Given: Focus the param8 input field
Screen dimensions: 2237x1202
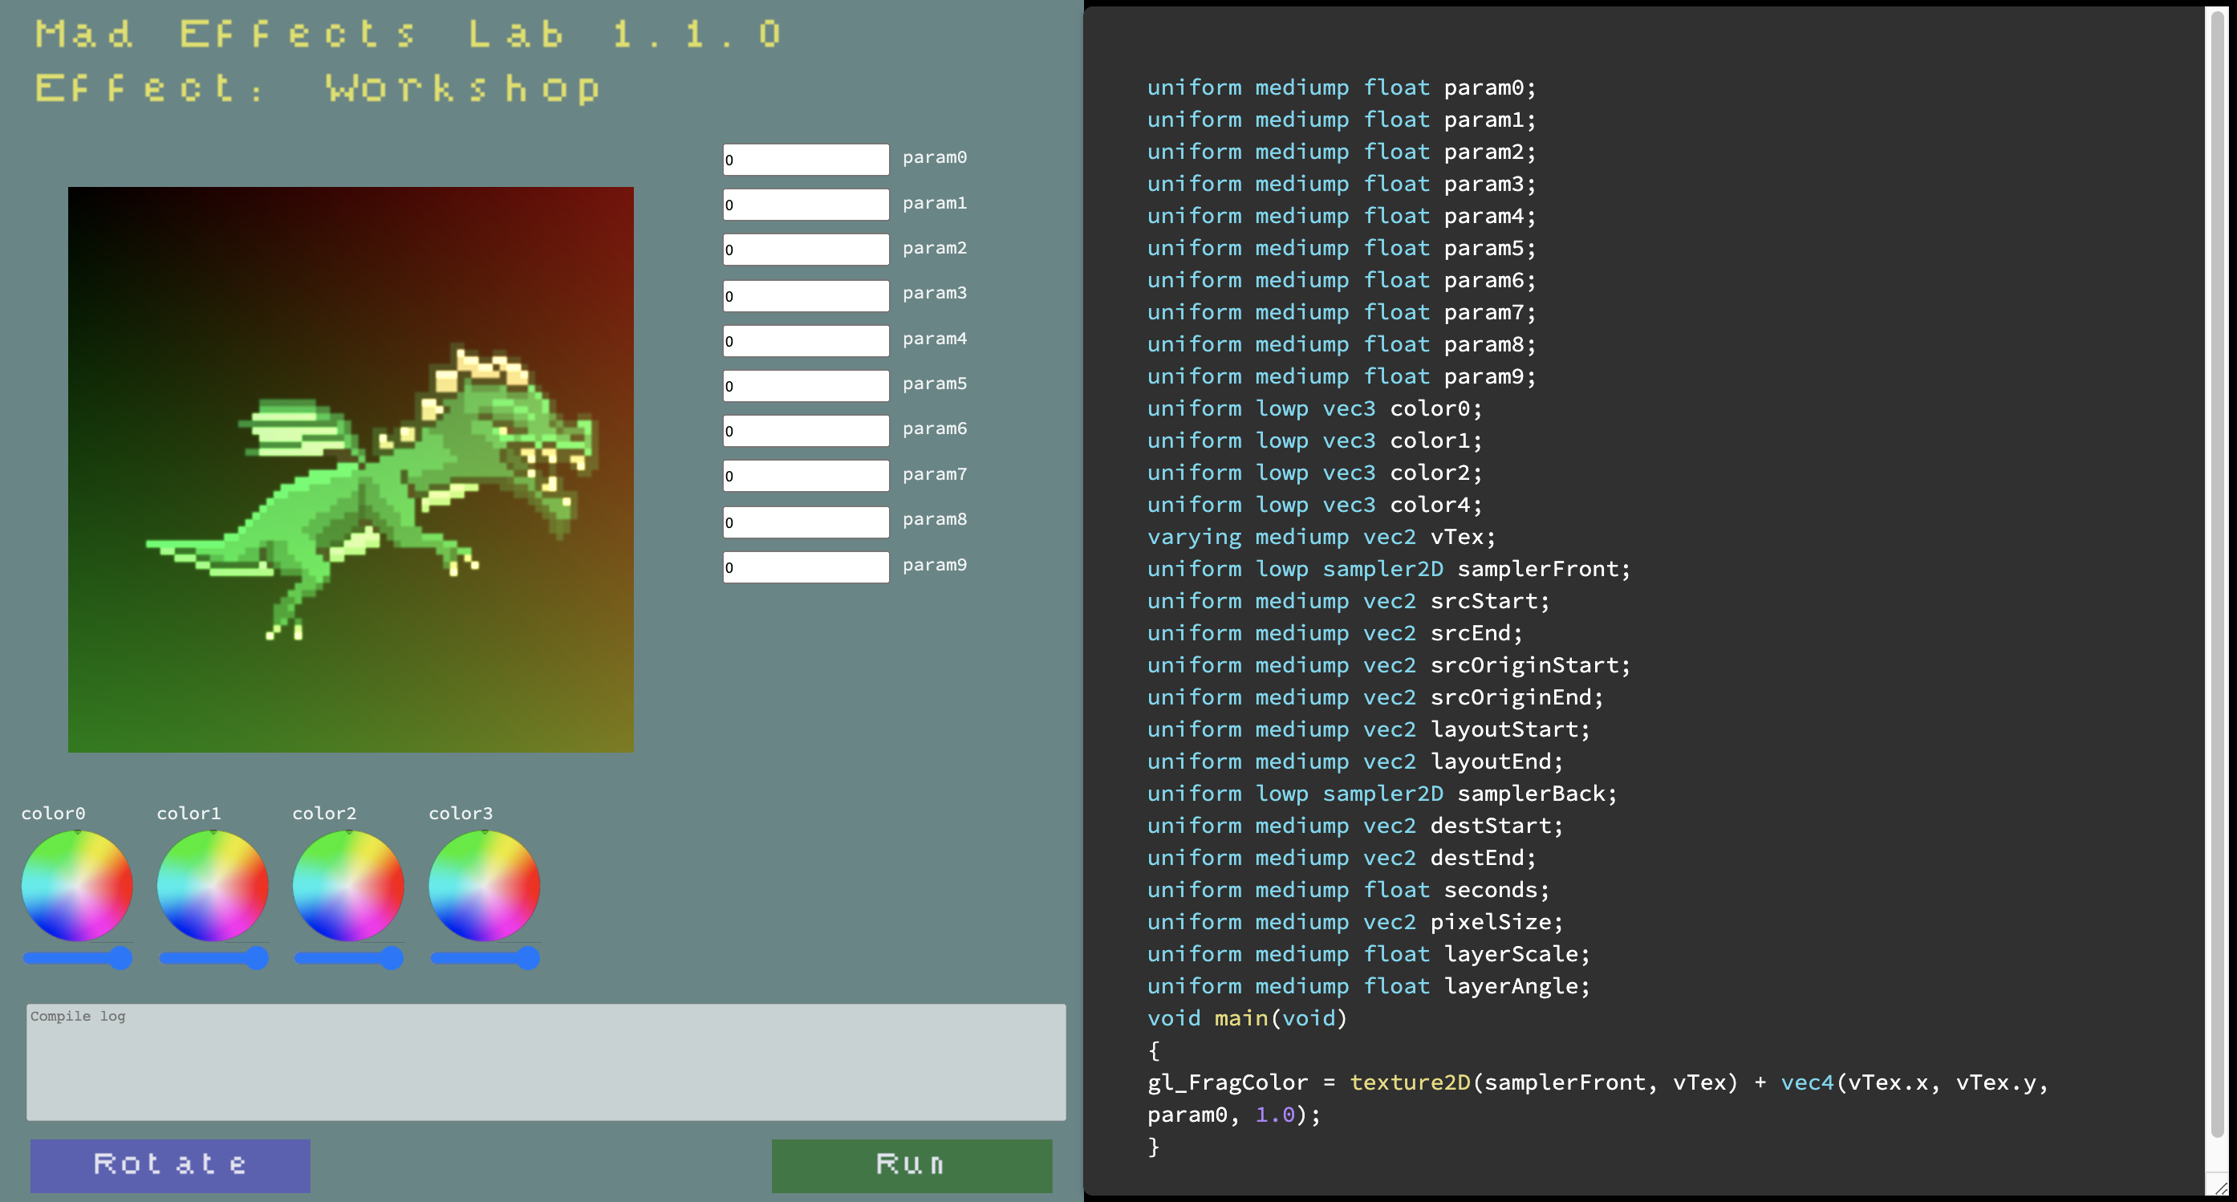Looking at the screenshot, I should (806, 523).
